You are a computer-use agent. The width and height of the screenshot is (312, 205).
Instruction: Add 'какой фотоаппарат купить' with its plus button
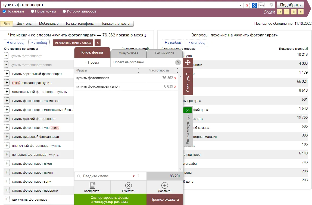(7, 83)
